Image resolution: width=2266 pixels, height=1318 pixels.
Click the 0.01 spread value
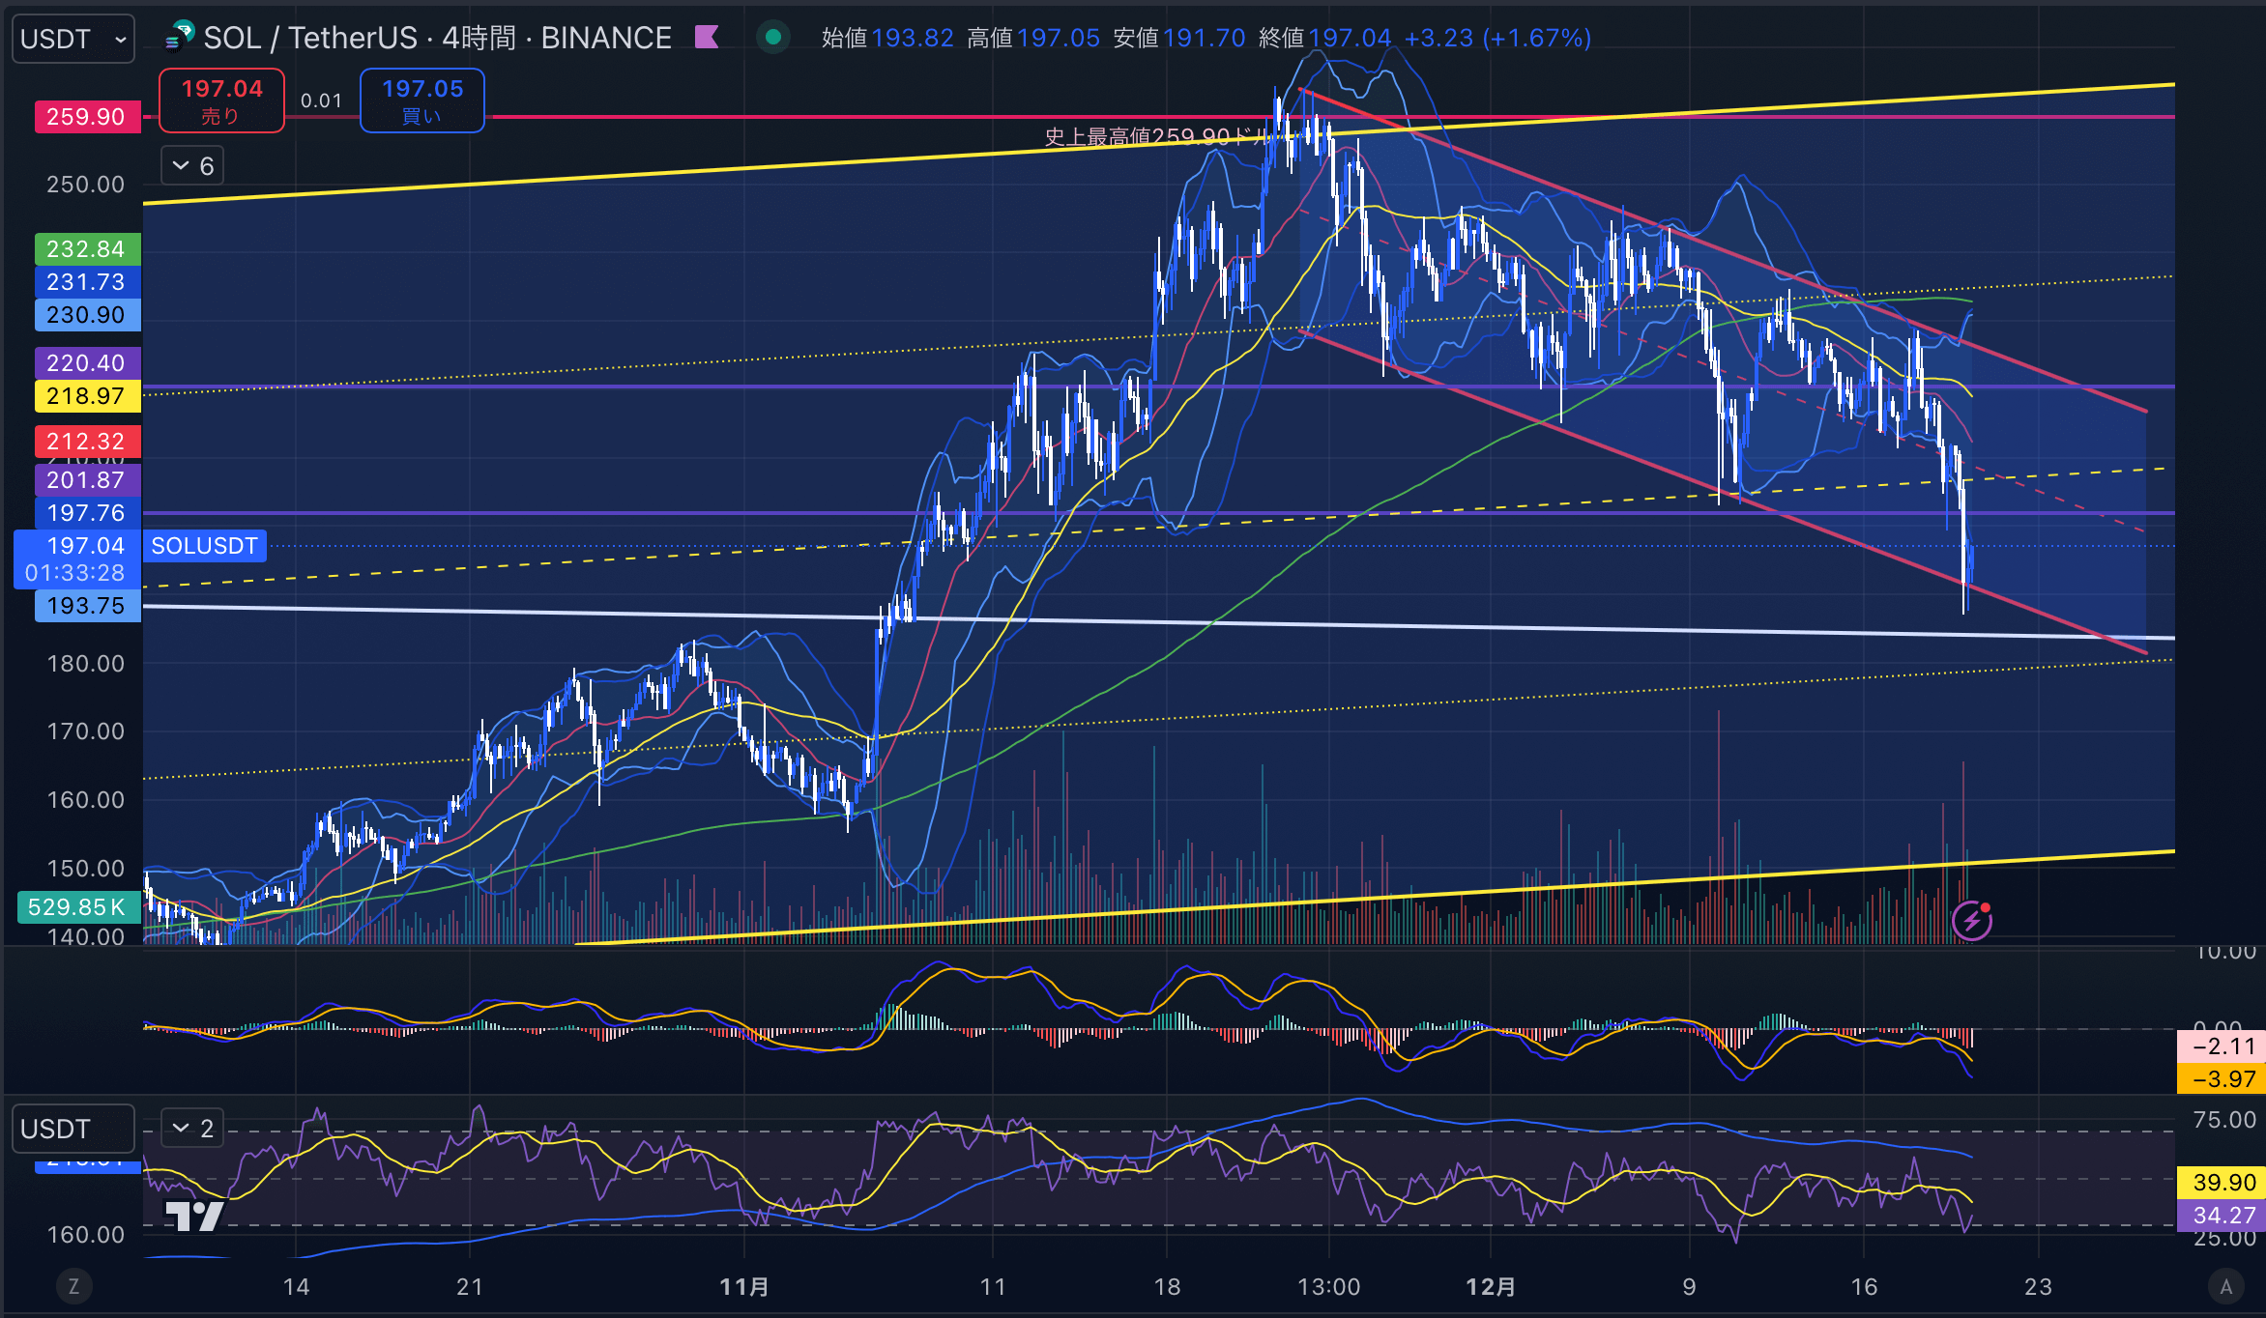[322, 100]
